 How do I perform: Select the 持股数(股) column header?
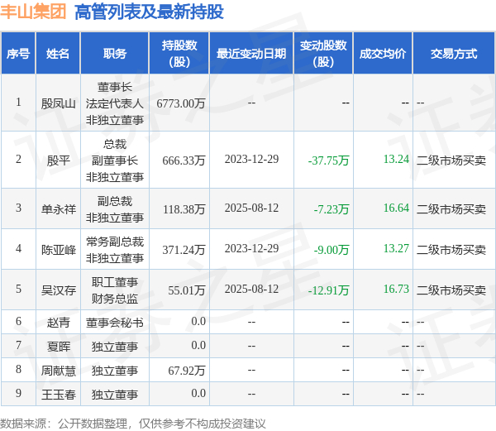179,54
